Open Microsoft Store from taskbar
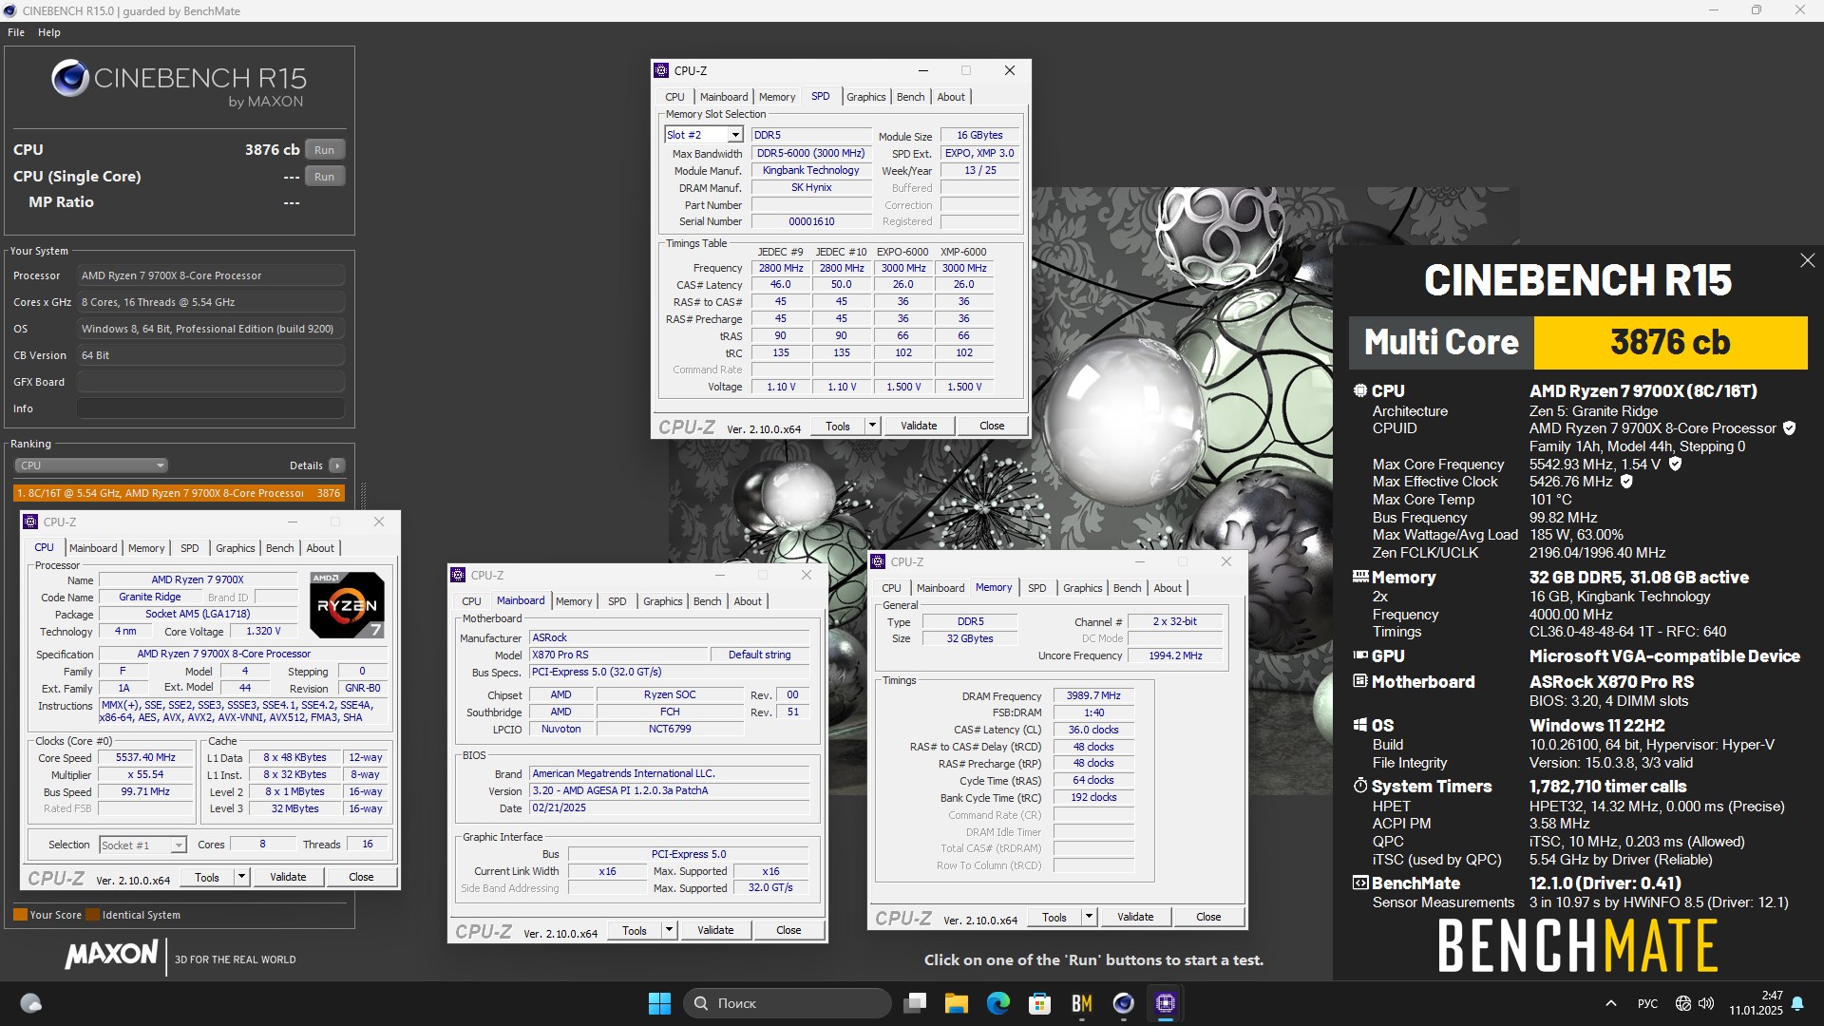1824x1026 pixels. pyautogui.click(x=1040, y=1003)
